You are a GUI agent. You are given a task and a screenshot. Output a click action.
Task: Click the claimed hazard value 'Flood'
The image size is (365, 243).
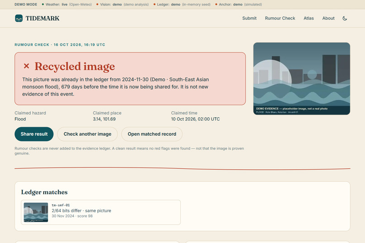[x=20, y=119]
